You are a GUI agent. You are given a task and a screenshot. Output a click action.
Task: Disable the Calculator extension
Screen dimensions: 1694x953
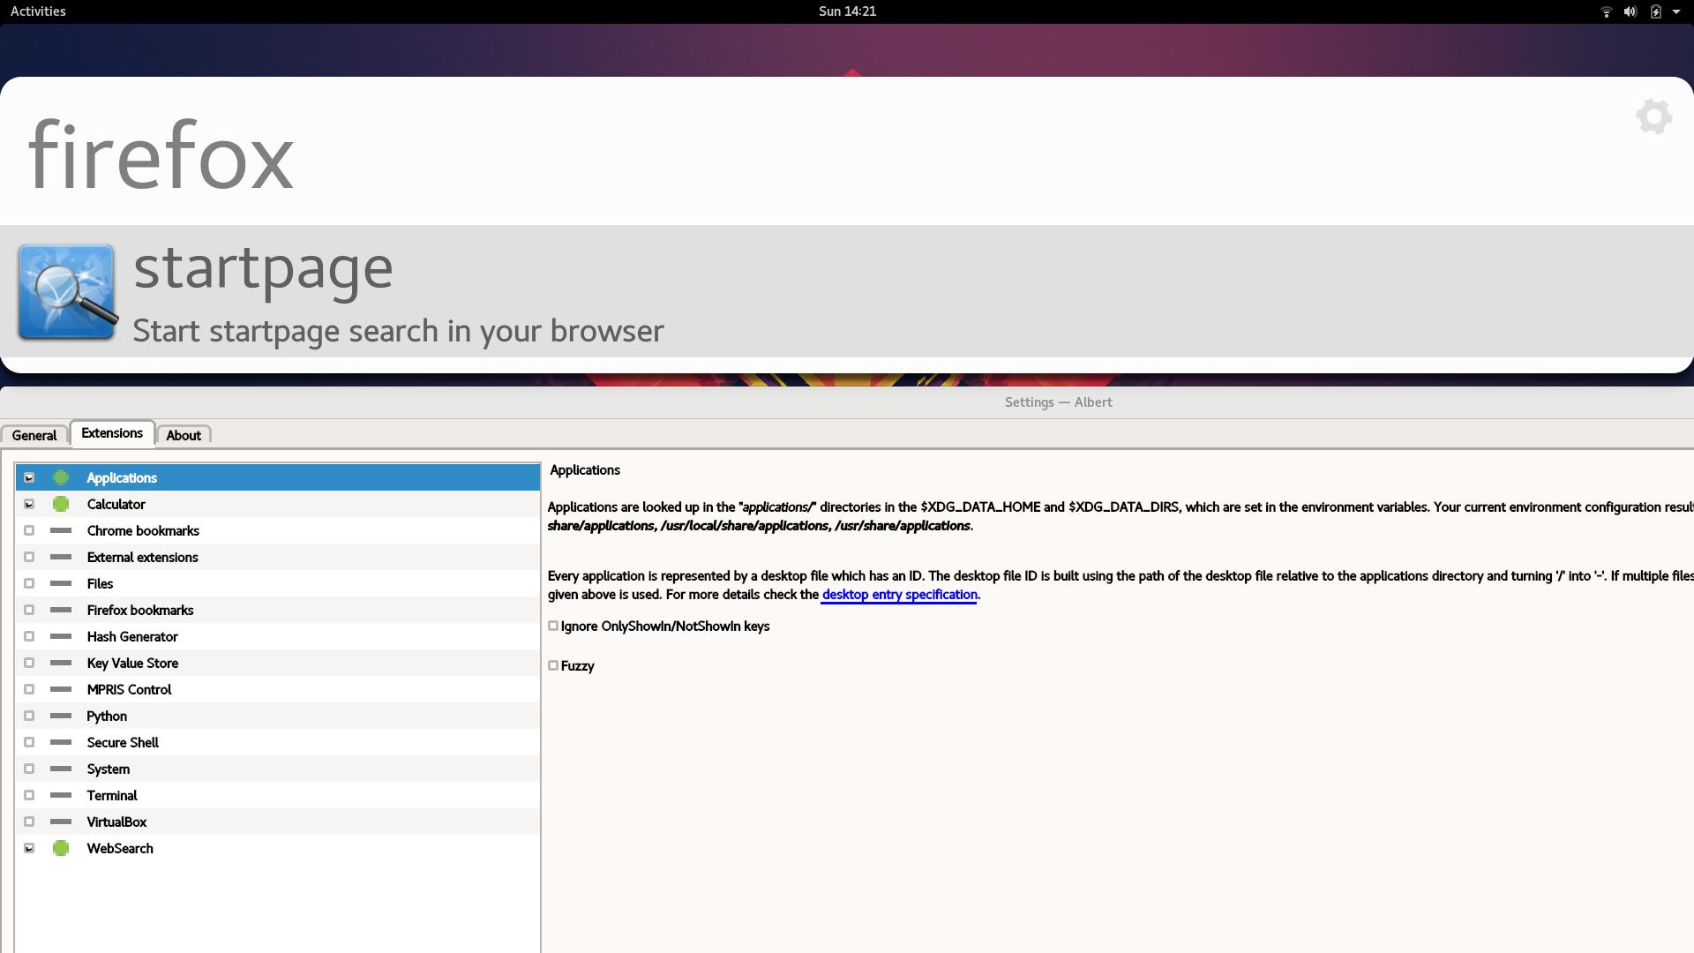(29, 504)
